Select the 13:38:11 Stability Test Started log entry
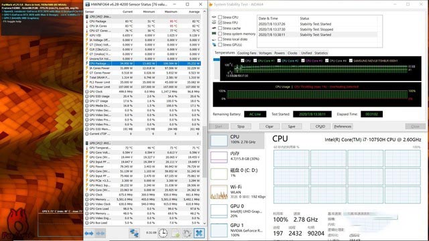429x241 pixels. coord(317,35)
